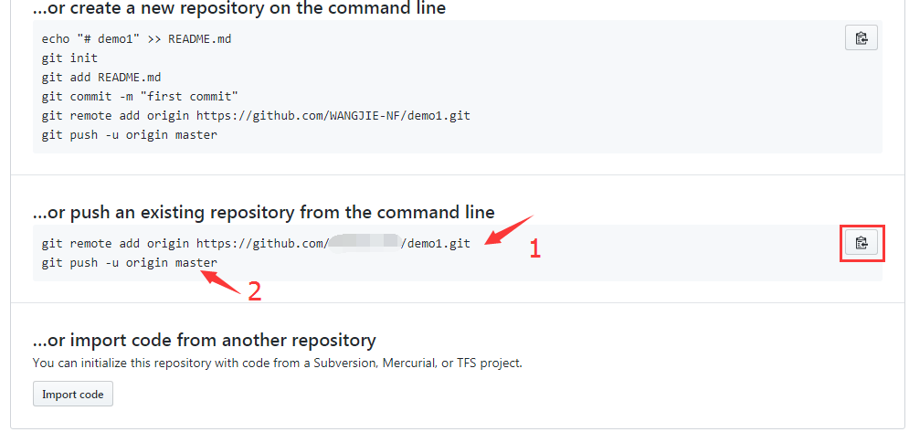Click the "import code from another repository" heading

coord(204,340)
